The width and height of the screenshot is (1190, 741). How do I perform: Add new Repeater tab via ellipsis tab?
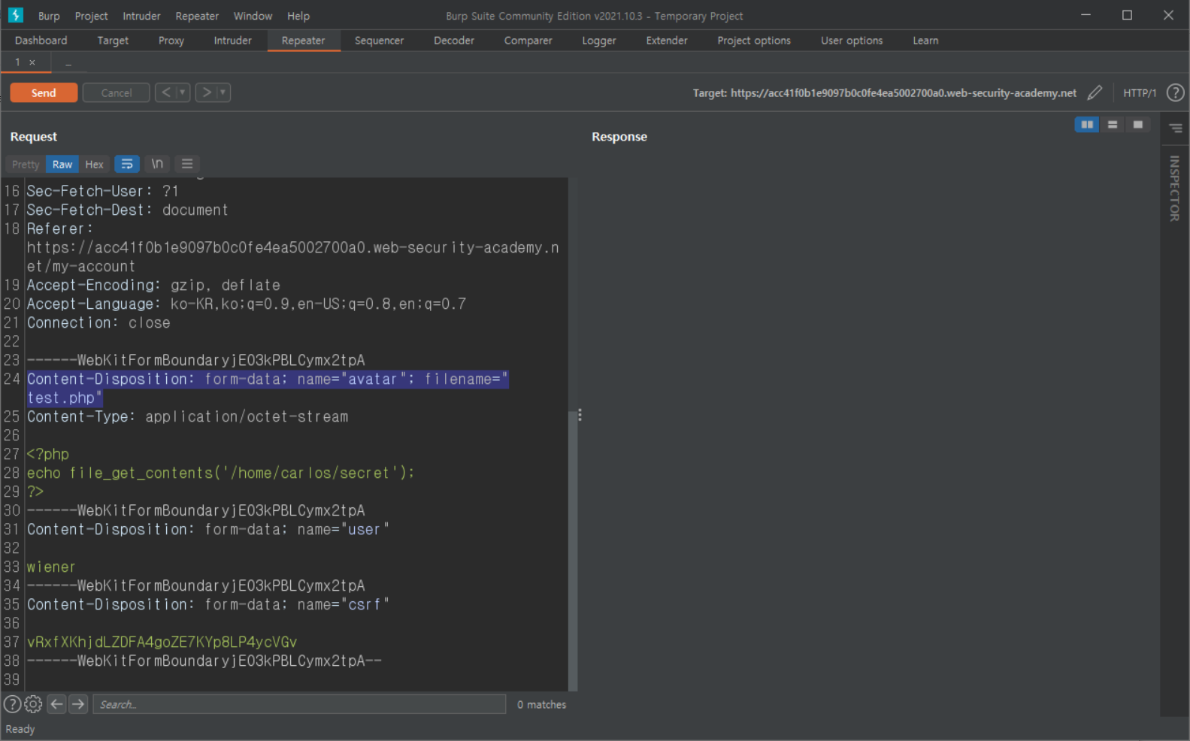(68, 63)
